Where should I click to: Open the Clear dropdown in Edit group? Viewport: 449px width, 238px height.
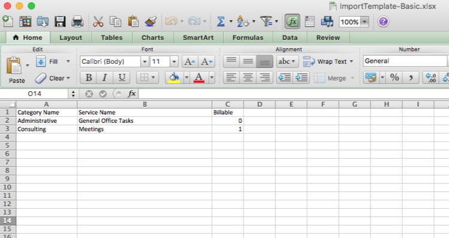tap(68, 78)
